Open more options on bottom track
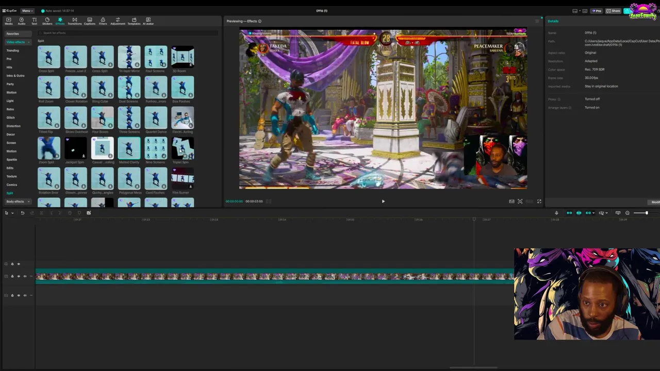Viewport: 660px width, 371px height. [31, 295]
